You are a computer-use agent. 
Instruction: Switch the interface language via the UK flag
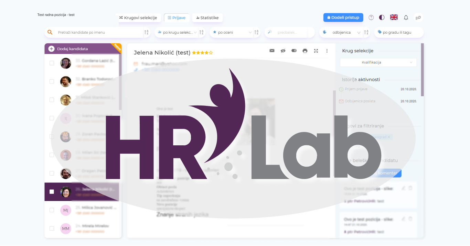tap(394, 16)
